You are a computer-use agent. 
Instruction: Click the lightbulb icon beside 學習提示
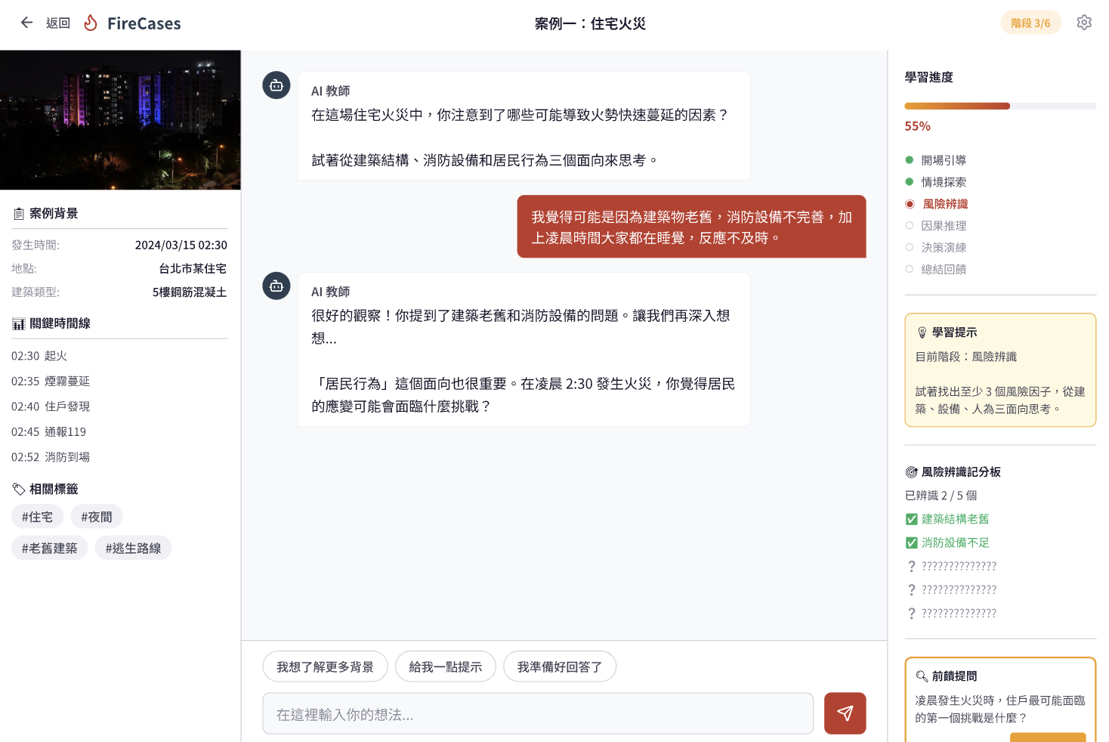[x=922, y=332]
